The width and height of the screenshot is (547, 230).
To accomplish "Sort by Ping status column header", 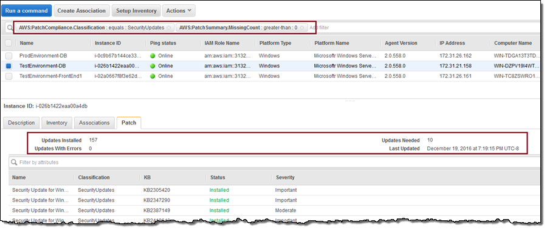I will point(163,43).
